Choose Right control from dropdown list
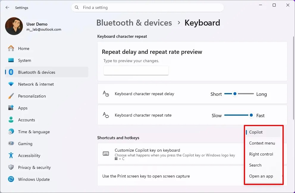This screenshot has width=295, height=193. tap(263, 154)
